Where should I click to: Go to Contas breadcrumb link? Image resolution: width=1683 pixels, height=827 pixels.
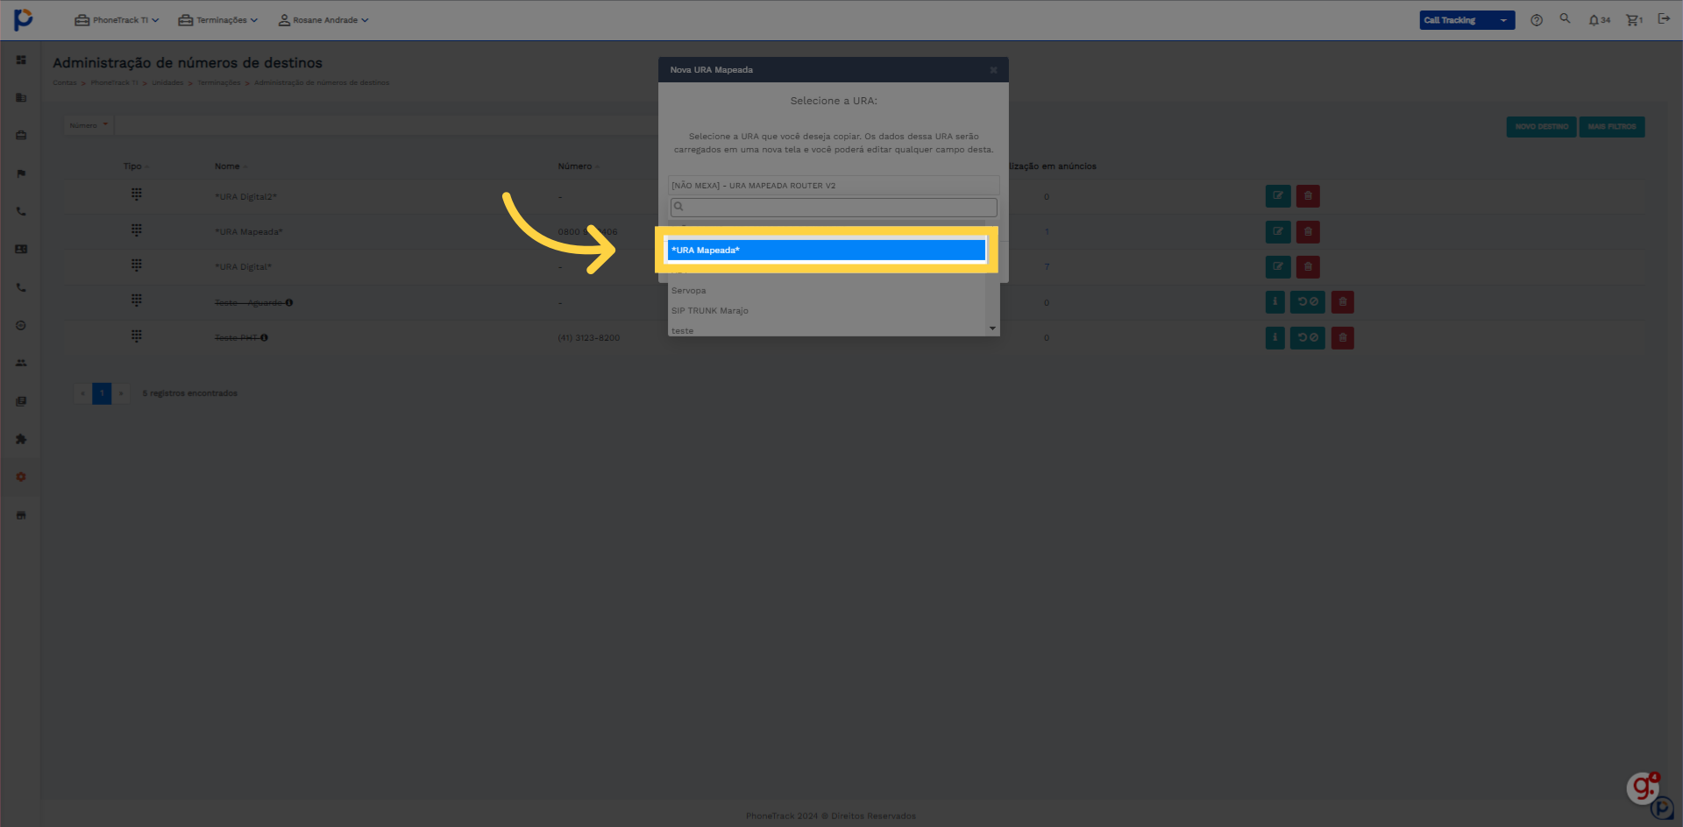coord(65,83)
